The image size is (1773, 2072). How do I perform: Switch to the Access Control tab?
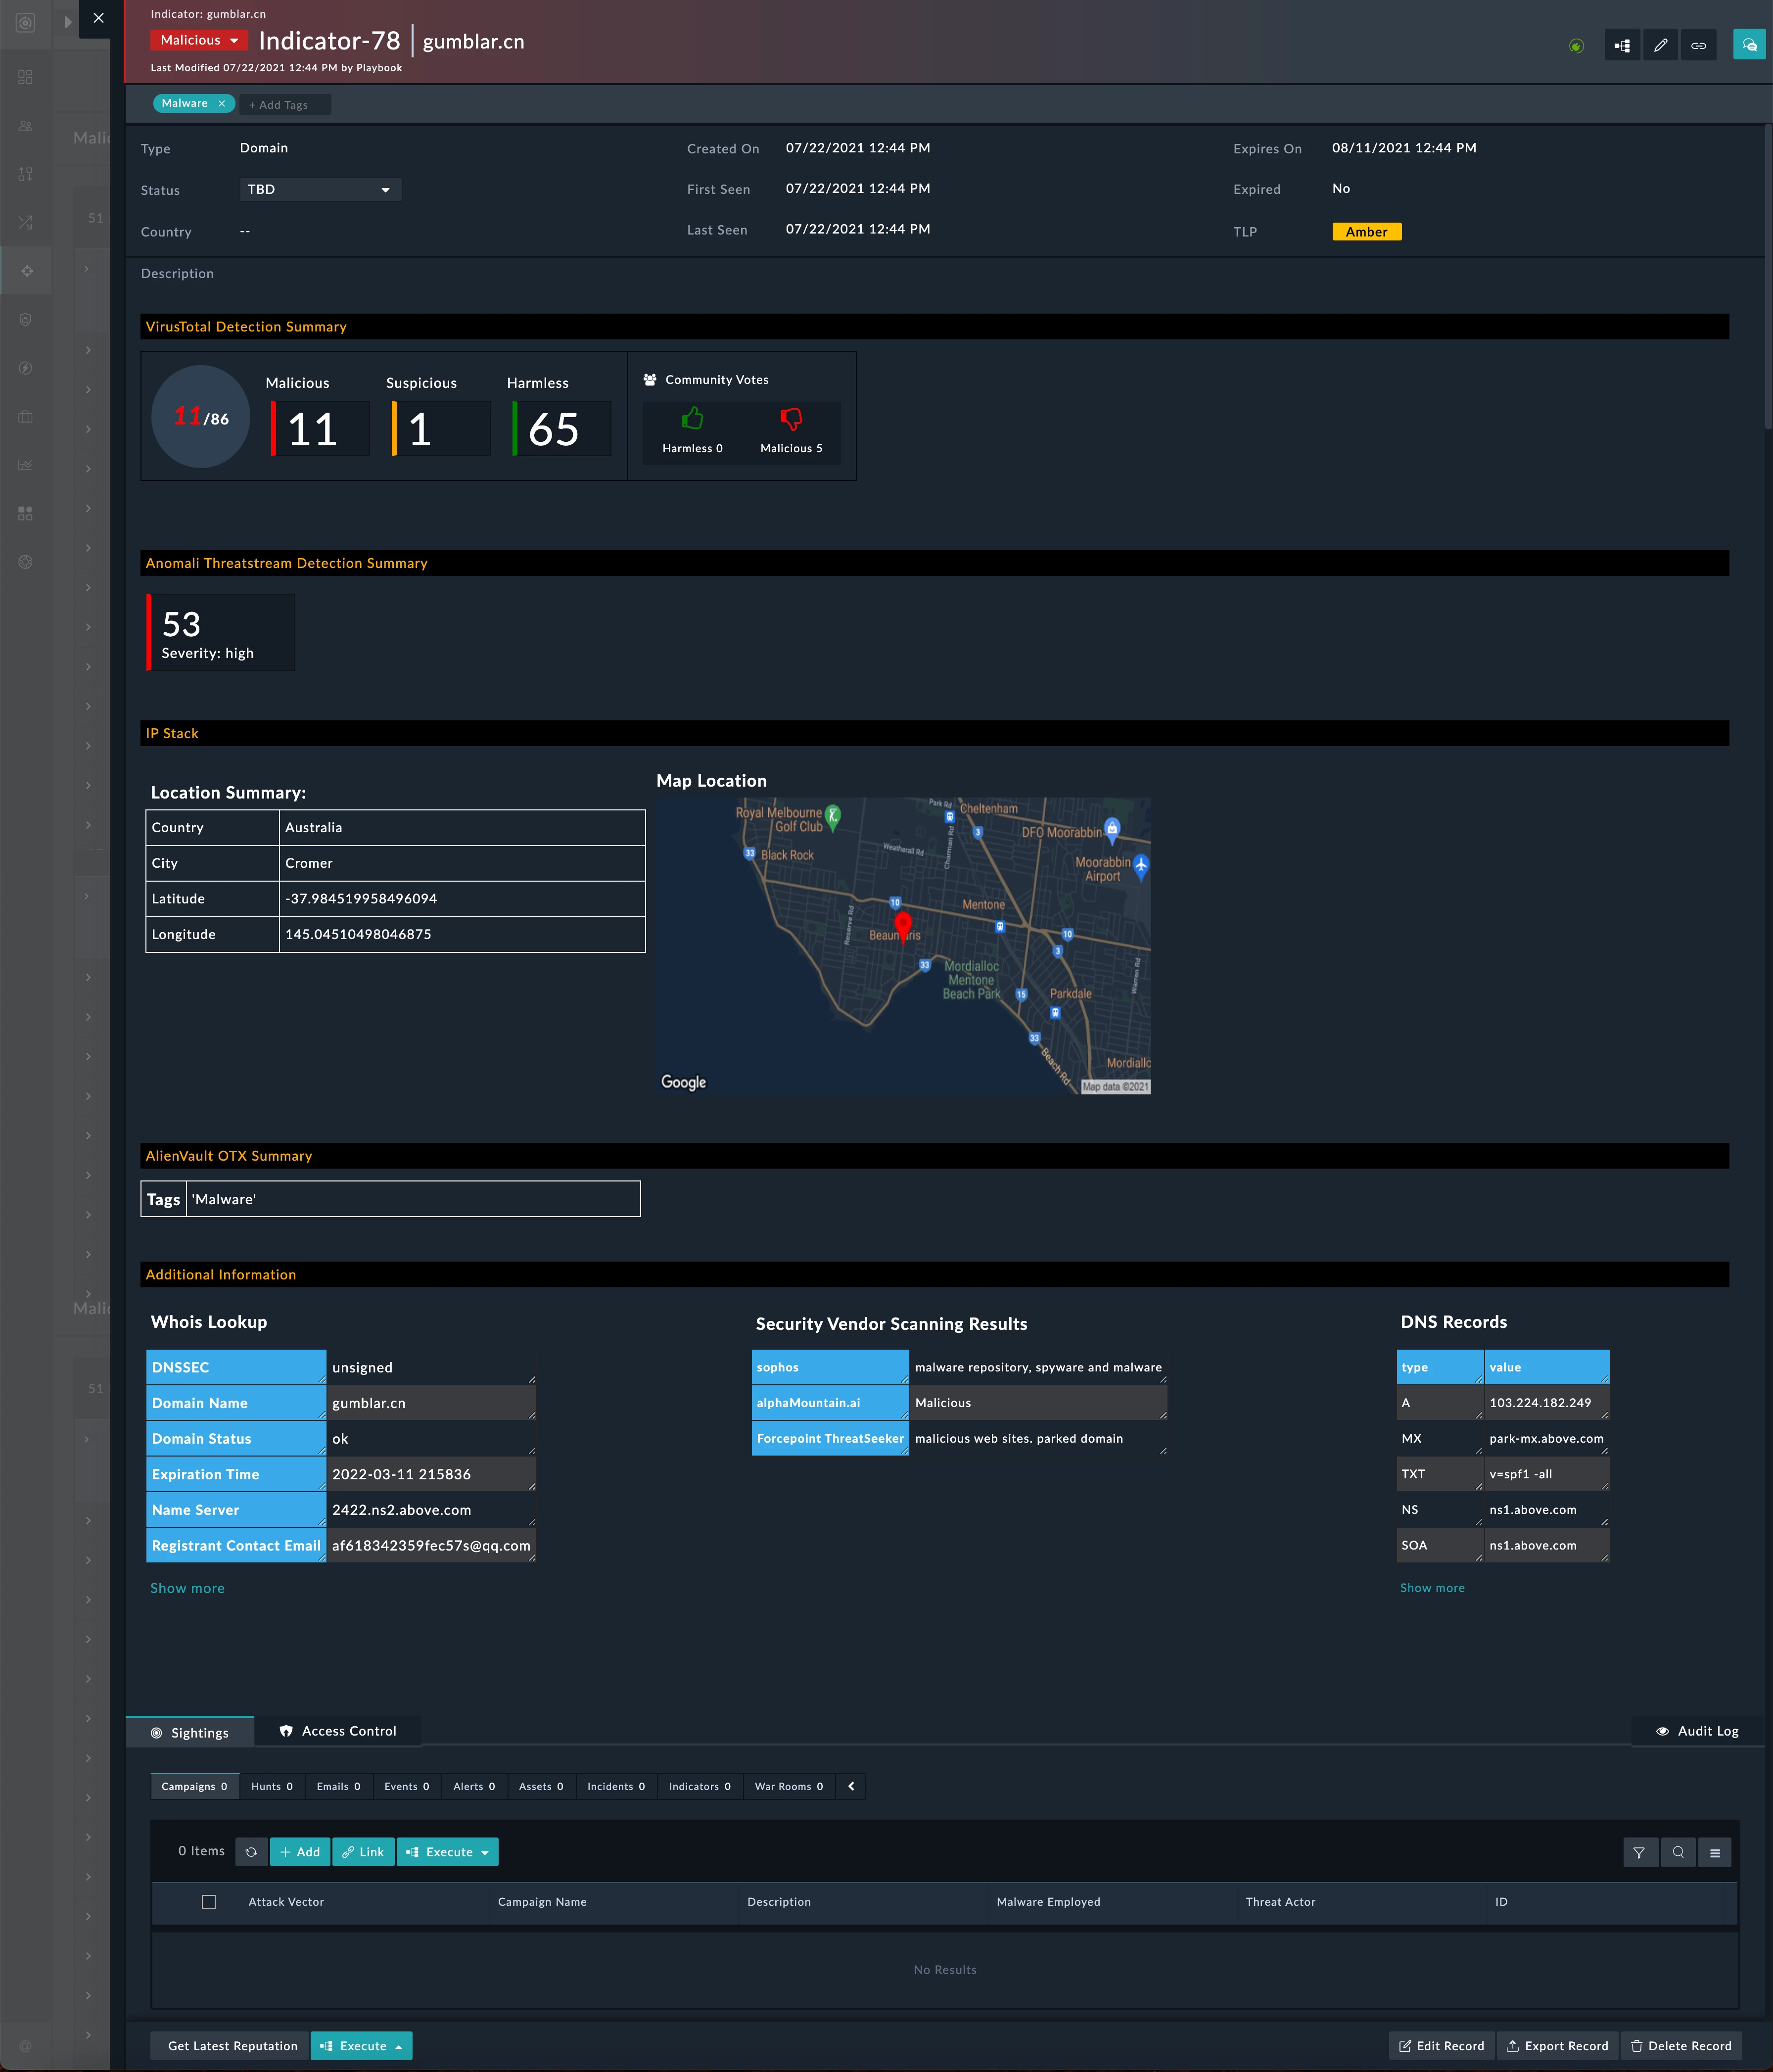point(338,1731)
